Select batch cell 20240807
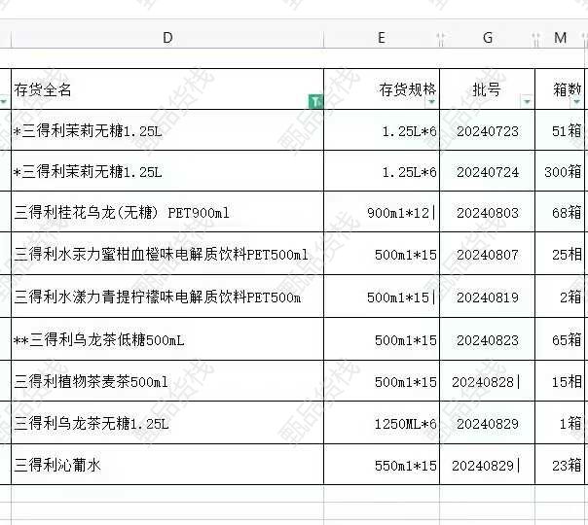Screen dimensions: 588x525 487,254
